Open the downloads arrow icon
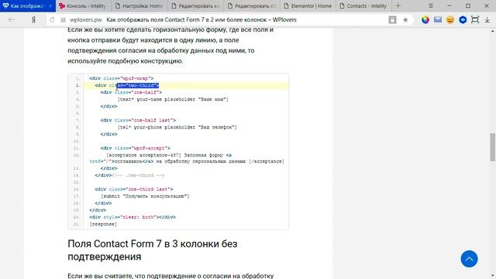This screenshot has height=279, width=496. (487, 19)
